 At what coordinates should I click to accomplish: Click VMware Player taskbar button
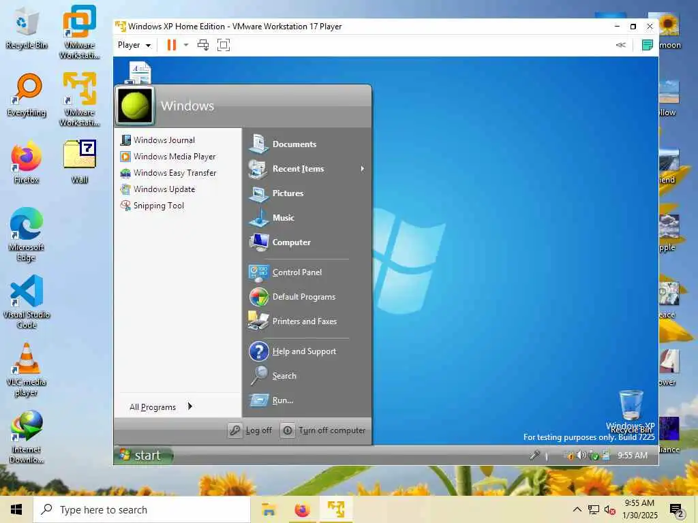pyautogui.click(x=336, y=509)
